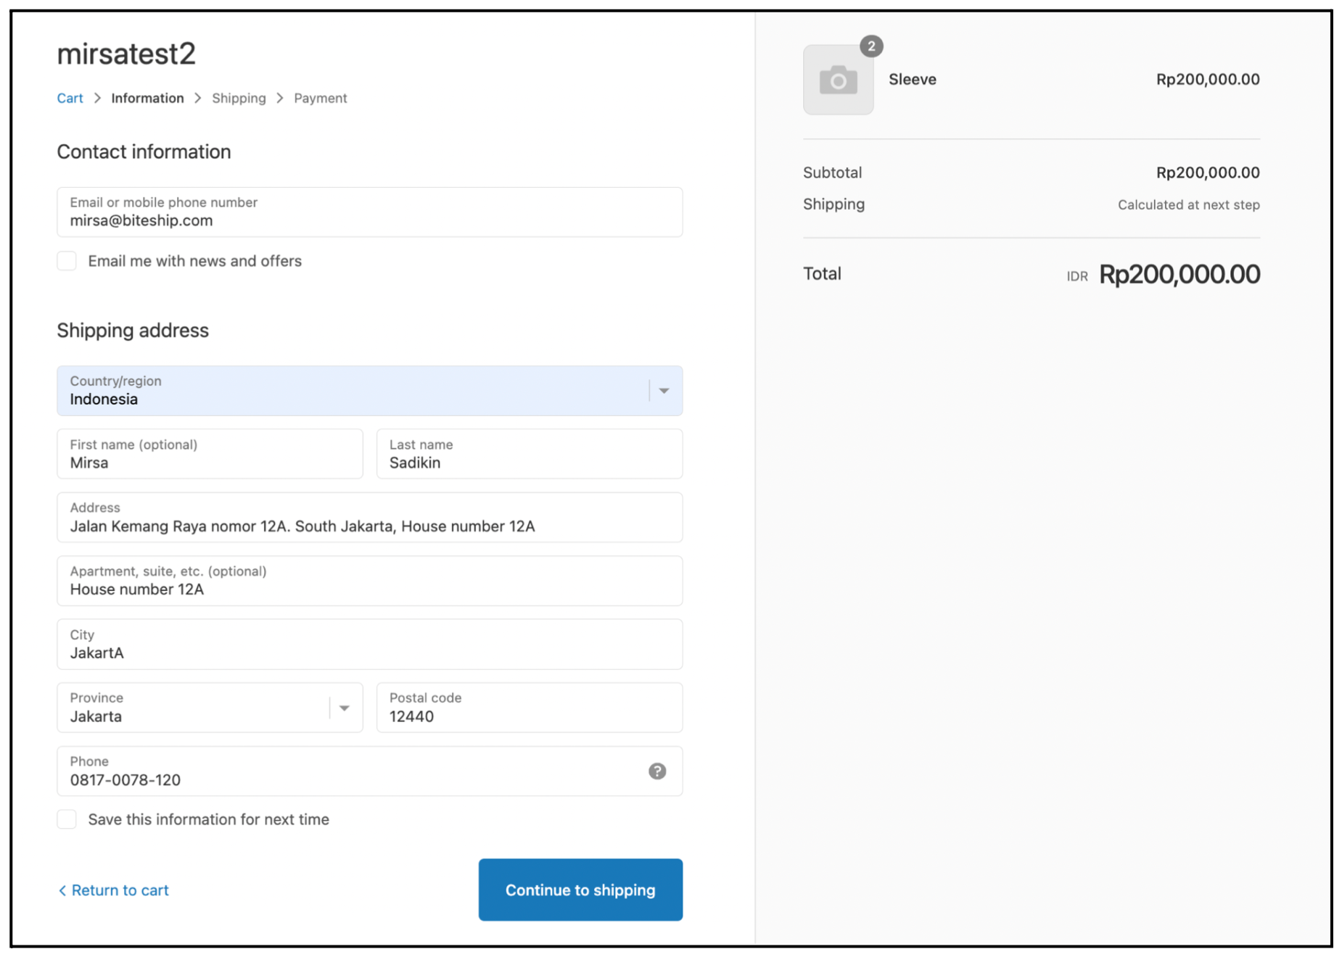The width and height of the screenshot is (1342, 957).
Task: Click the Contact information heading
Action: (x=144, y=152)
